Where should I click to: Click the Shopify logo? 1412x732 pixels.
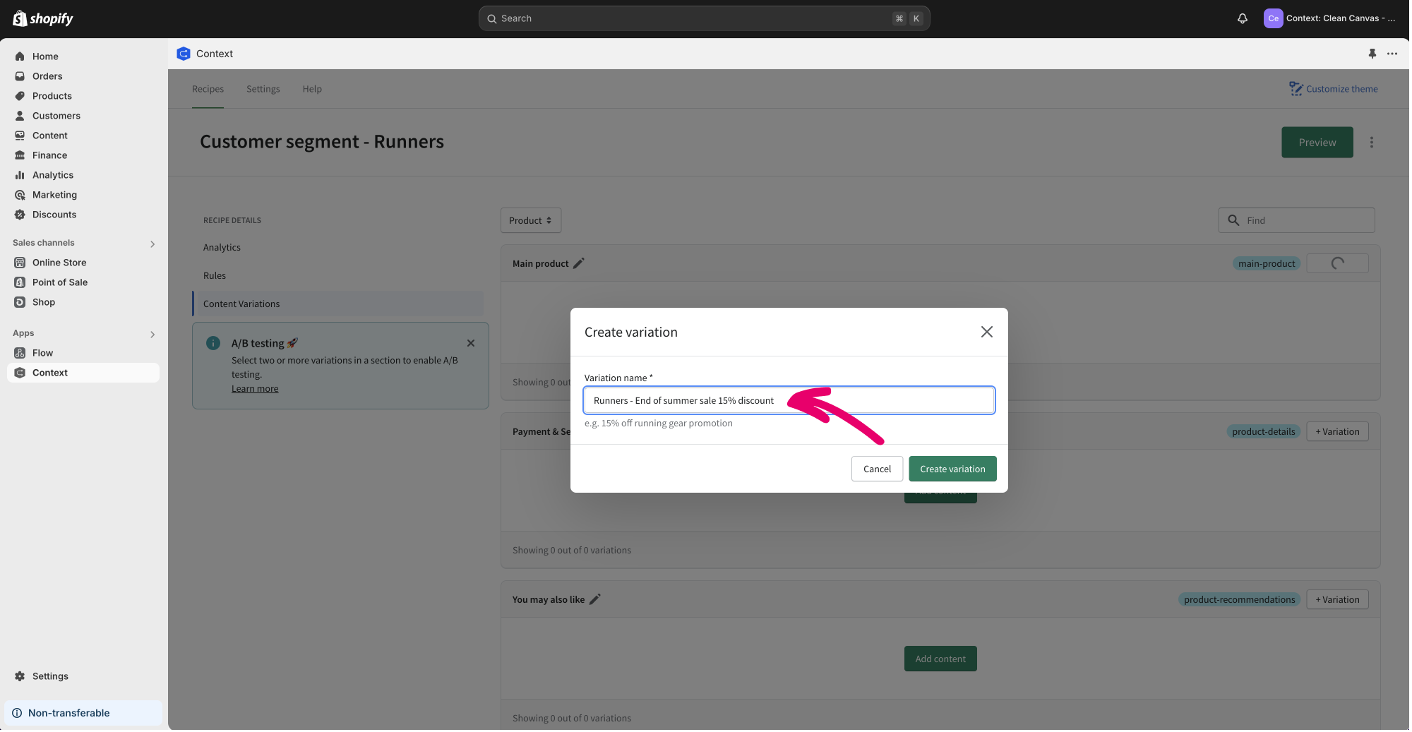[43, 18]
